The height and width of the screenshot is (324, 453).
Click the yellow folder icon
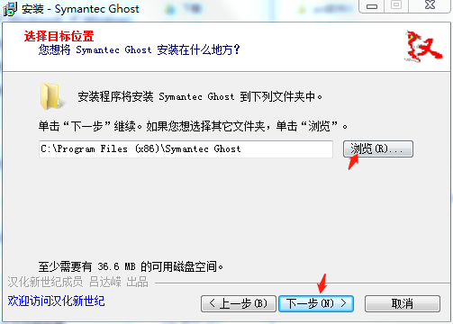[x=52, y=96]
